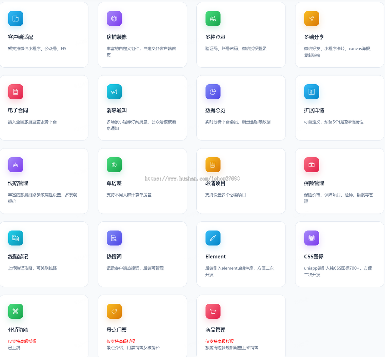Screen dimensions: 385x357
Task: Click the 数据总览 card title
Action: click(x=215, y=110)
